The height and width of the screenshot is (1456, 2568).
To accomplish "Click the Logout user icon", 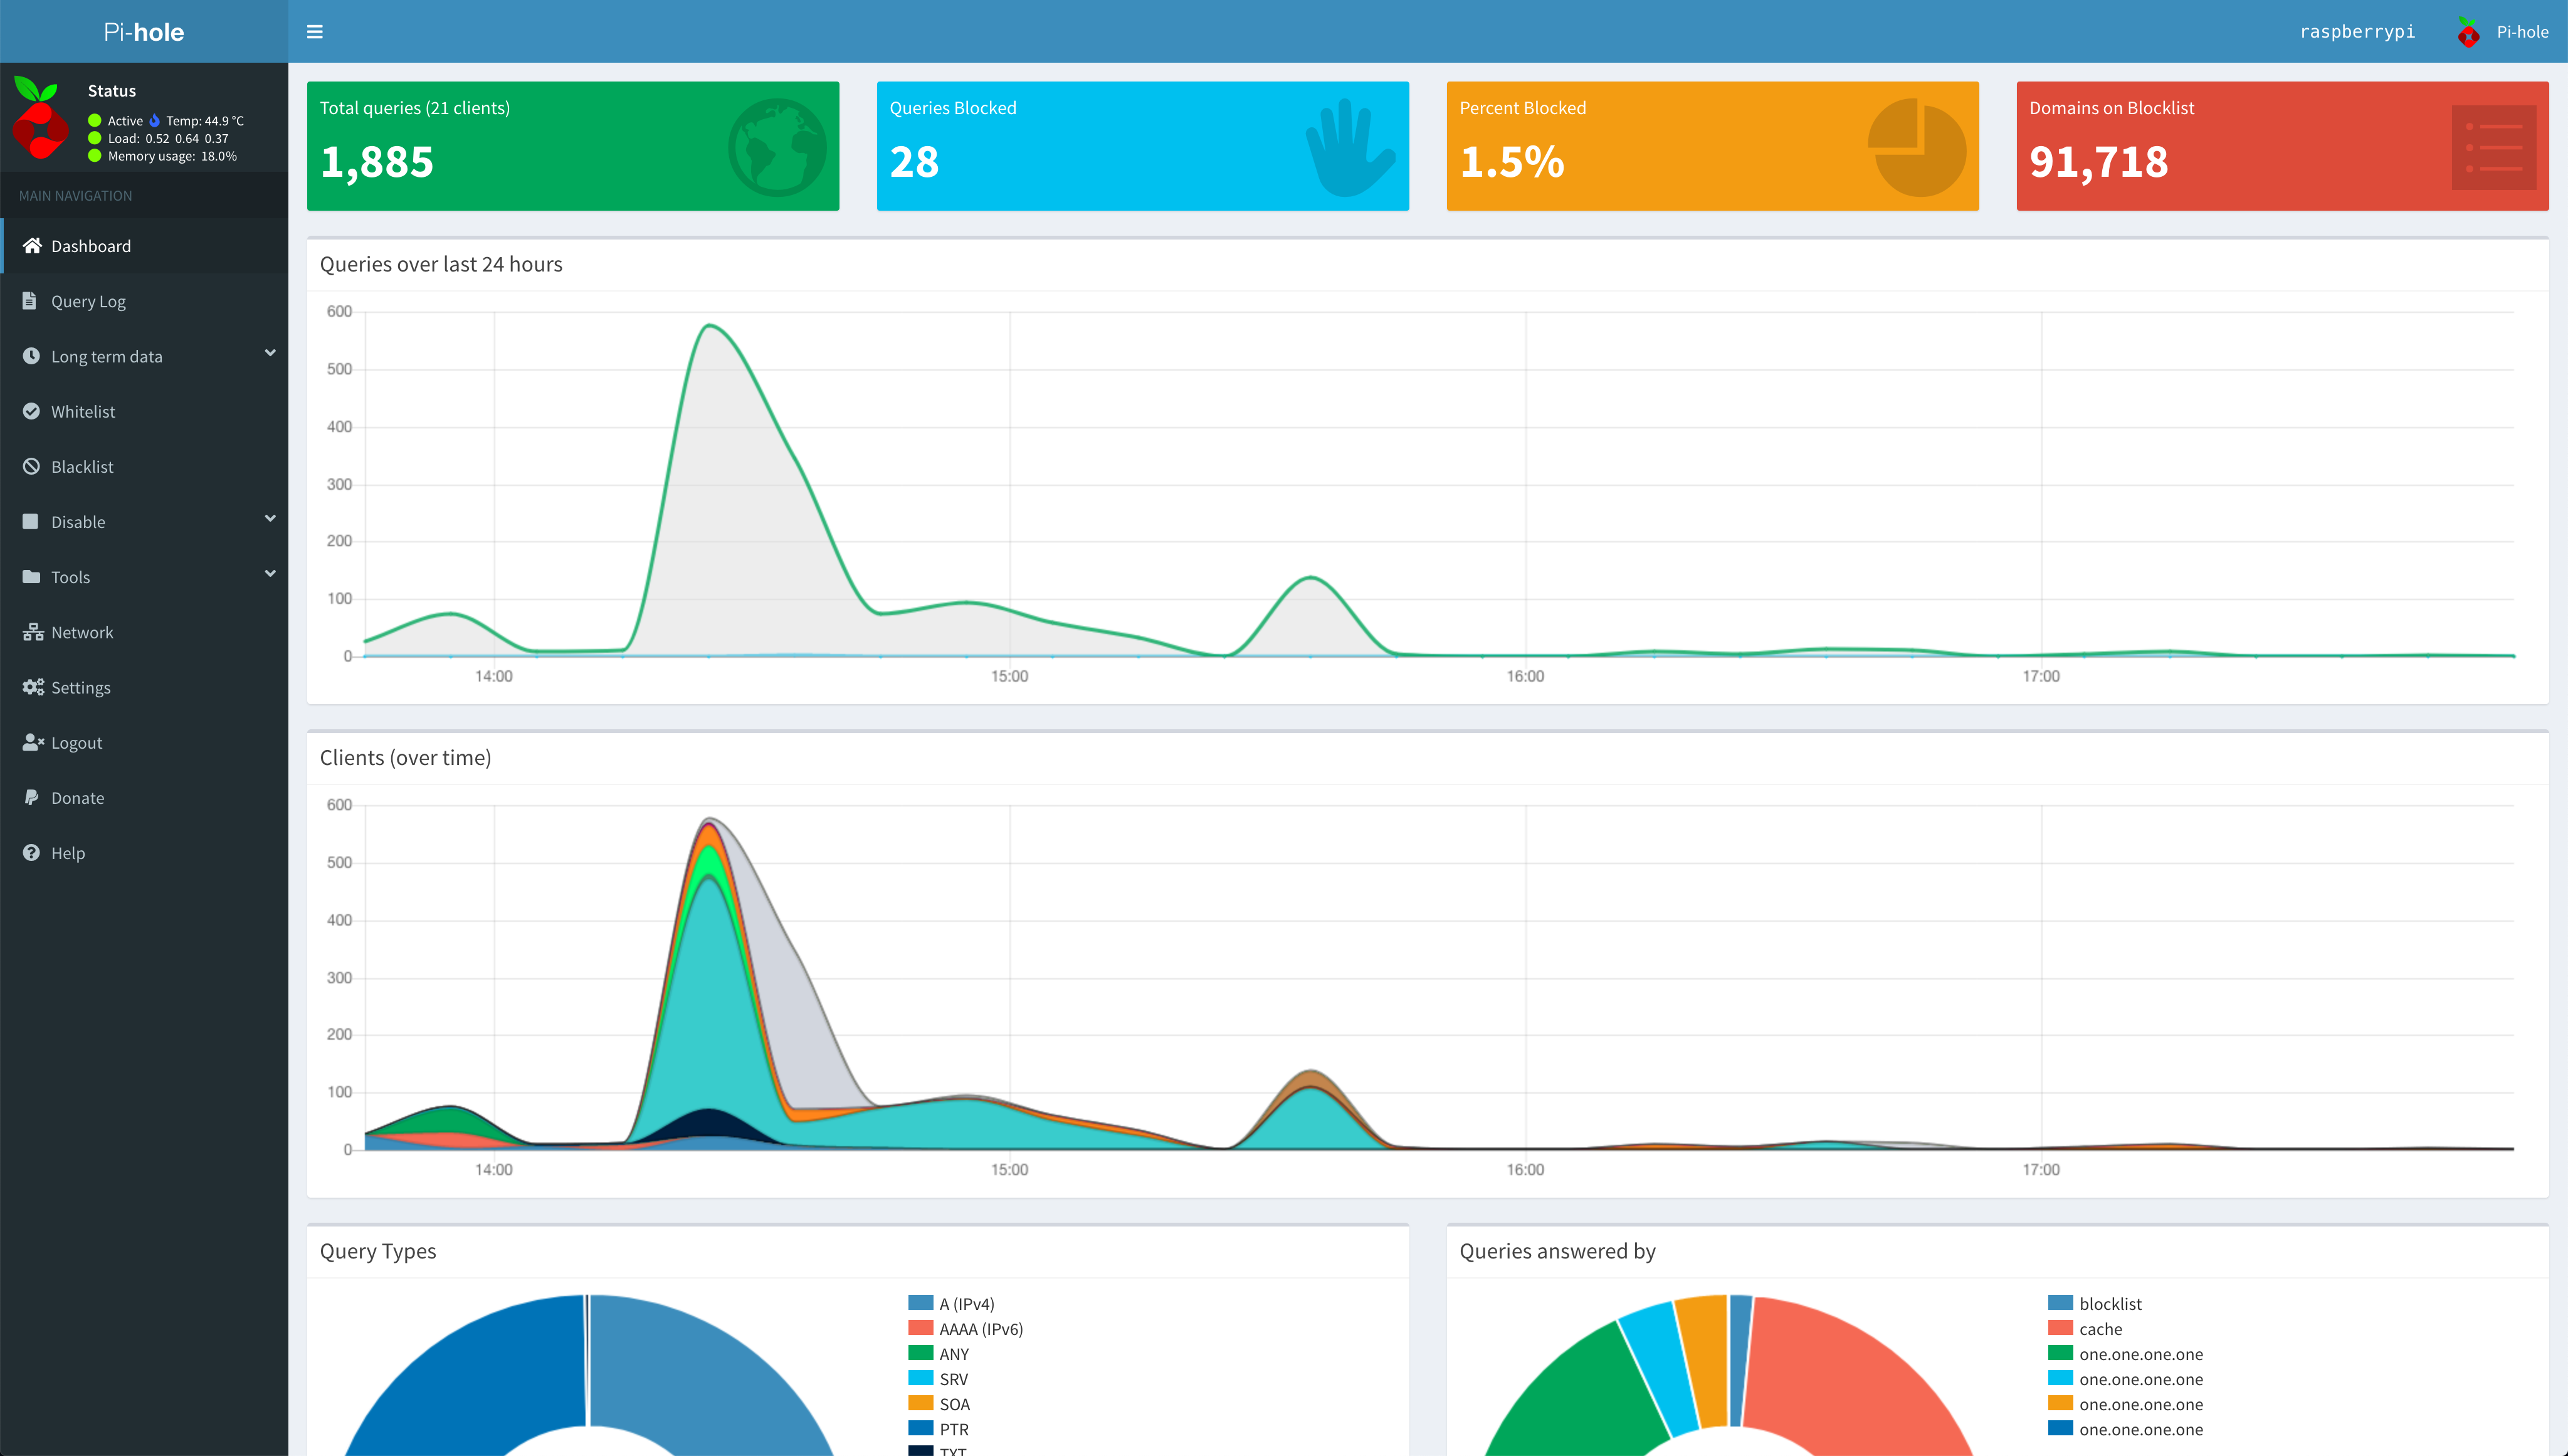I will coord(33,742).
